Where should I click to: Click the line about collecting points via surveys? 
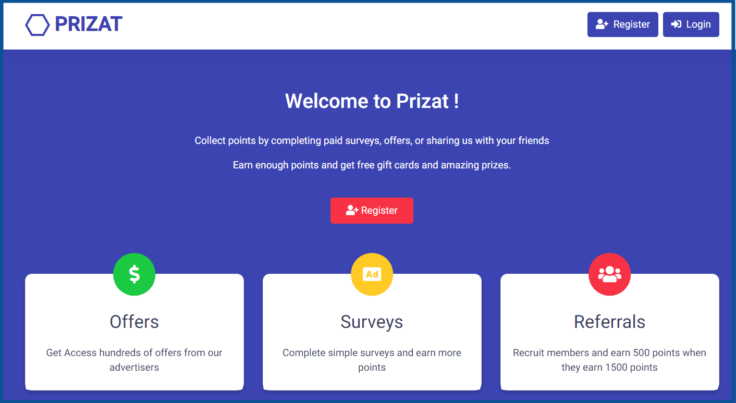click(x=372, y=141)
